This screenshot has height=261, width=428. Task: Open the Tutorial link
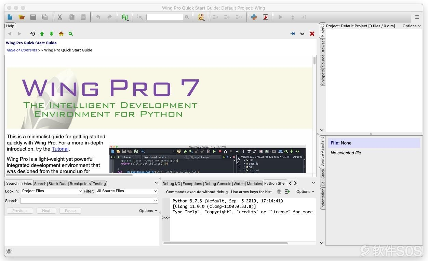click(60, 149)
